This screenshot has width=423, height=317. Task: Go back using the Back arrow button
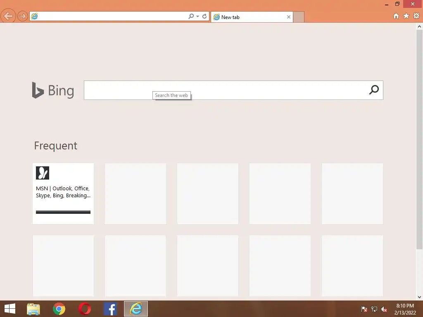coord(8,16)
